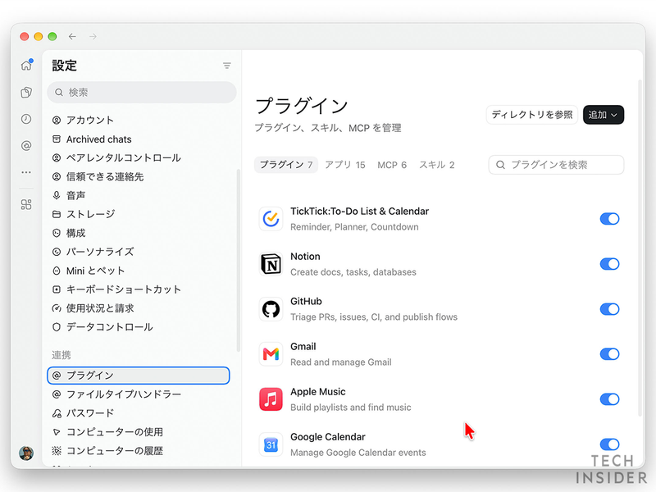Click the 音声 microphone icon
This screenshot has height=492, width=656.
tap(57, 195)
